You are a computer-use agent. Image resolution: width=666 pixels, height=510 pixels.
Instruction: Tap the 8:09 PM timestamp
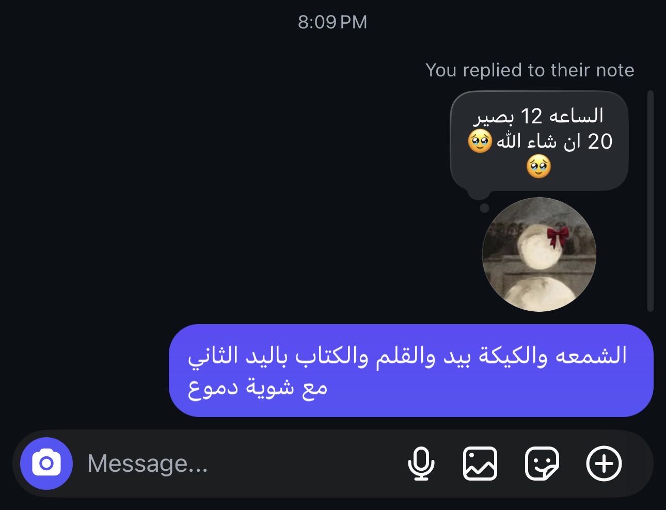[x=332, y=22]
